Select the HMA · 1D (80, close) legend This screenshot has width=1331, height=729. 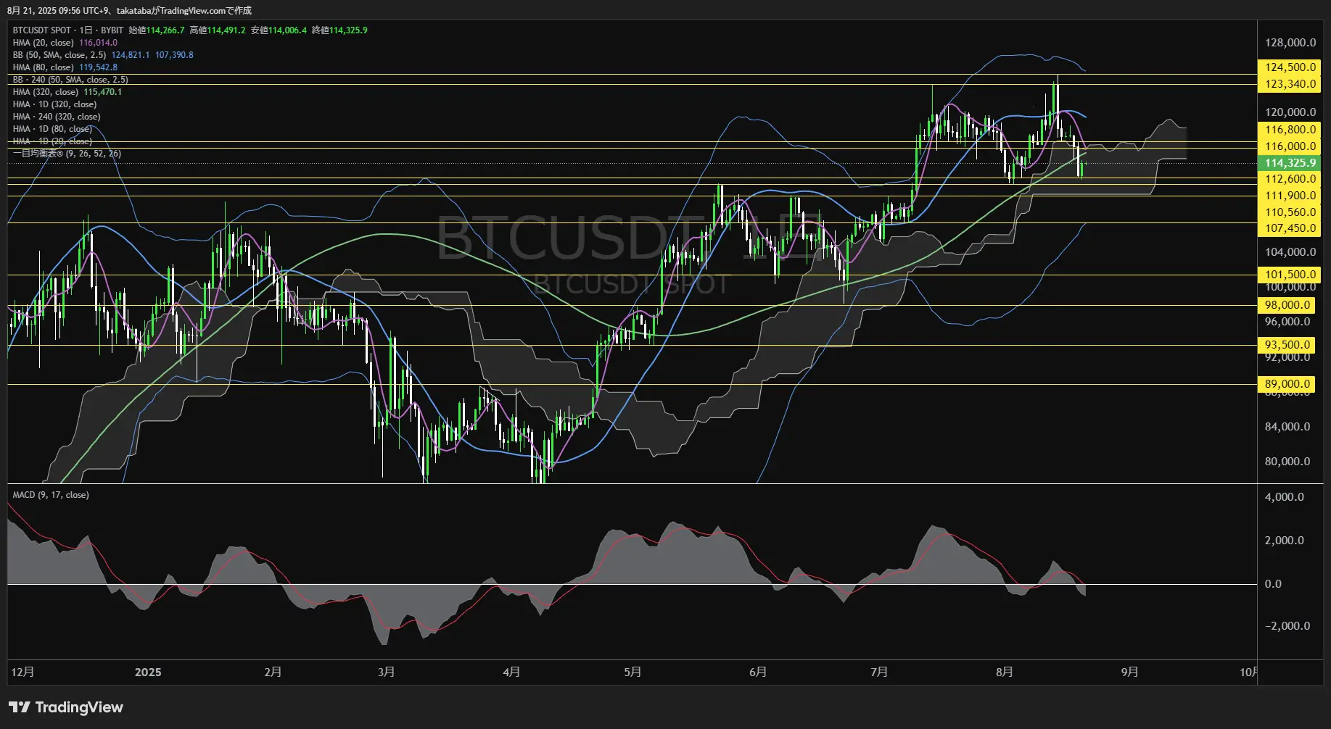coord(52,129)
